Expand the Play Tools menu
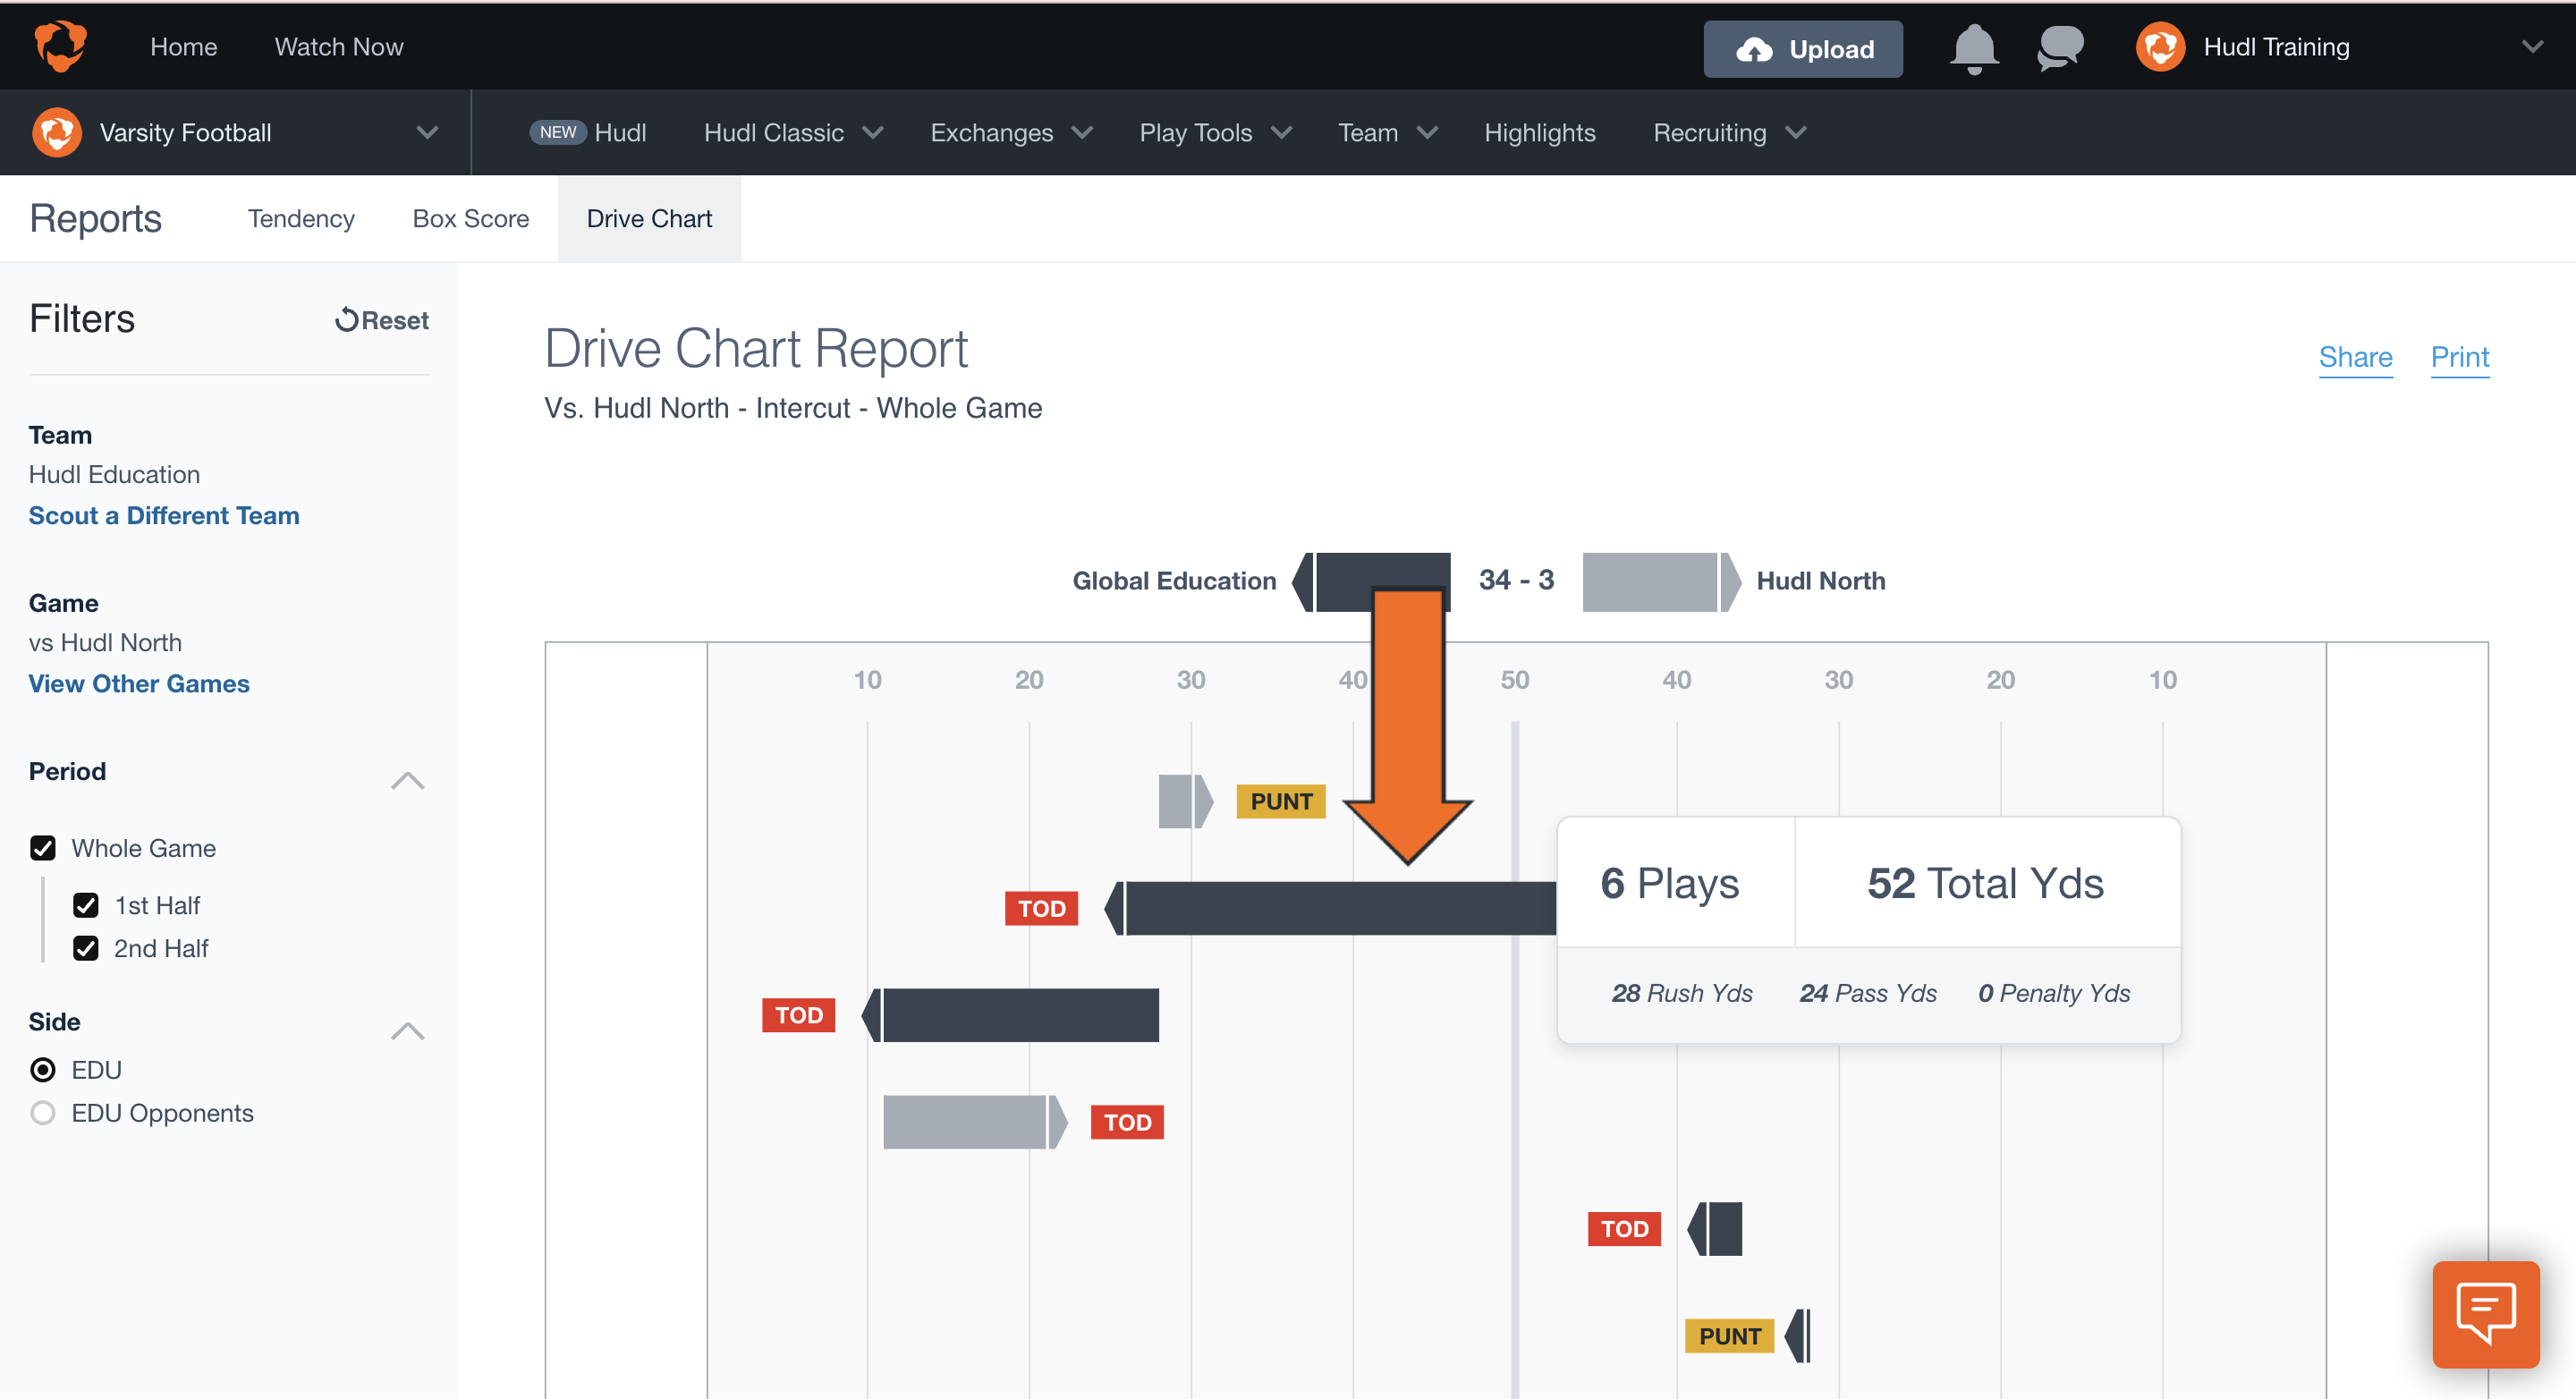 [1215, 132]
